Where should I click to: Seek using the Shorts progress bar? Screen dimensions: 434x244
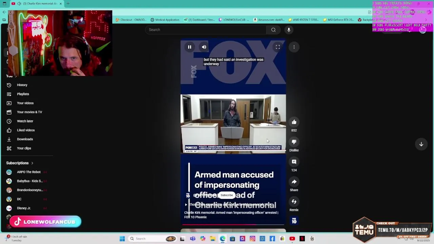(233, 224)
